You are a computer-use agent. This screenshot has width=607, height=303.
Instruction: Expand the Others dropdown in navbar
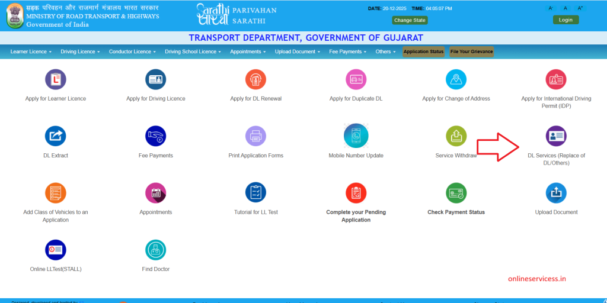[x=385, y=51]
